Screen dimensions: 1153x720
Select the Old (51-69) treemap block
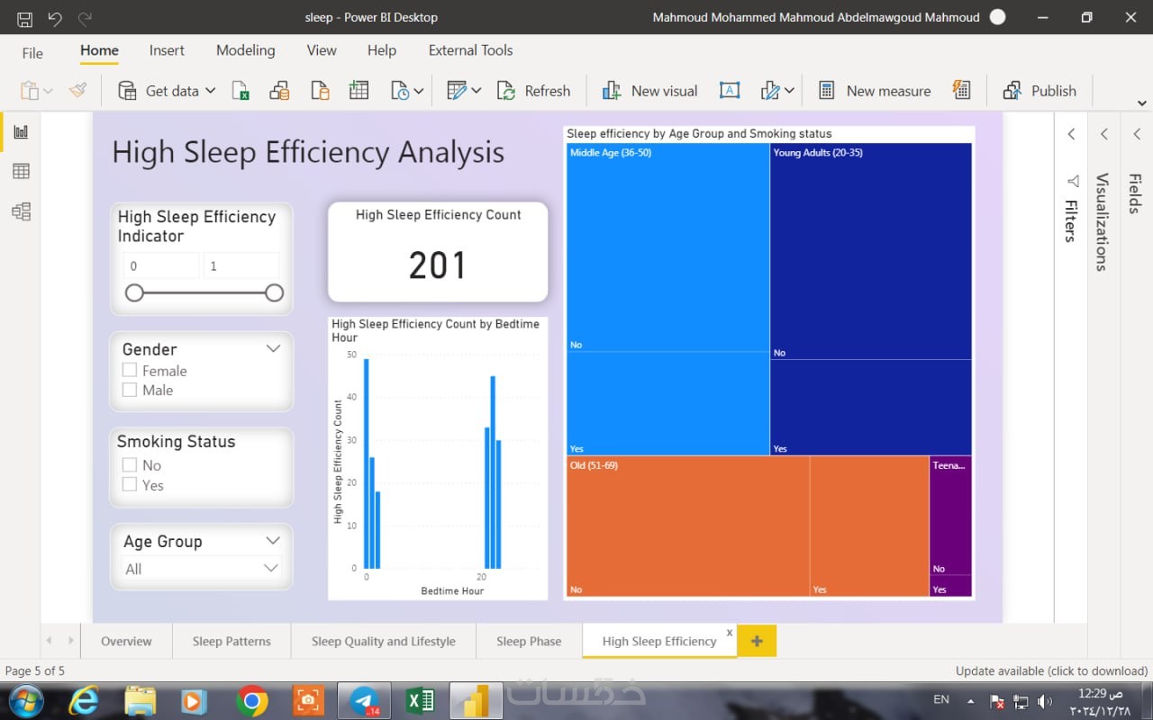(748, 526)
